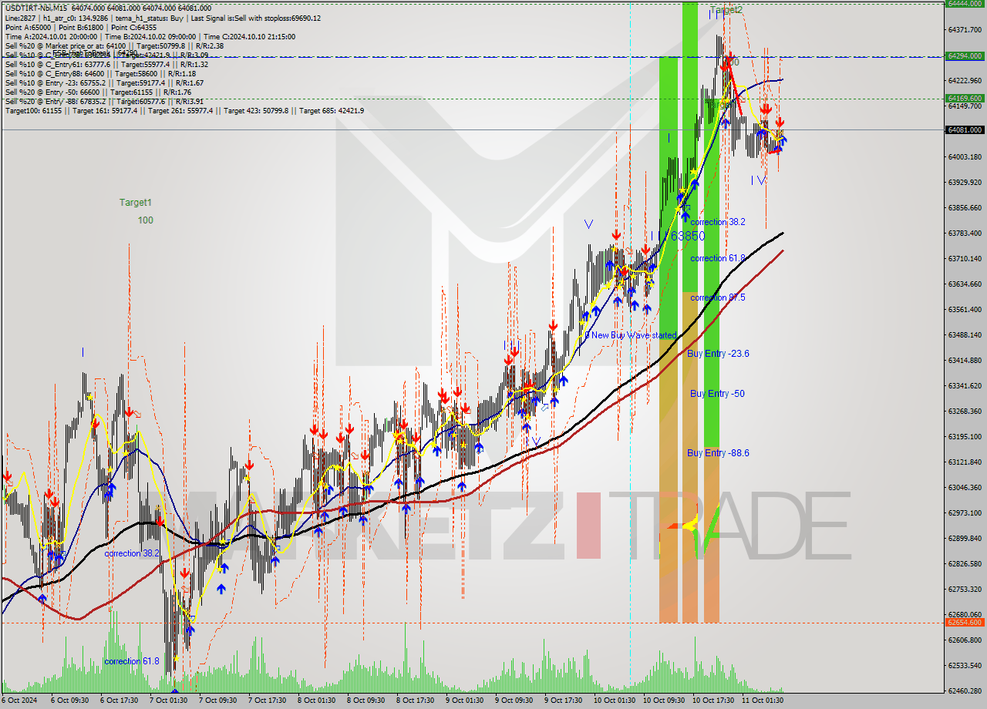Viewport: 987px width, 709px height.
Task: Click the 'Buy Entry -50' label
Action: coord(717,394)
